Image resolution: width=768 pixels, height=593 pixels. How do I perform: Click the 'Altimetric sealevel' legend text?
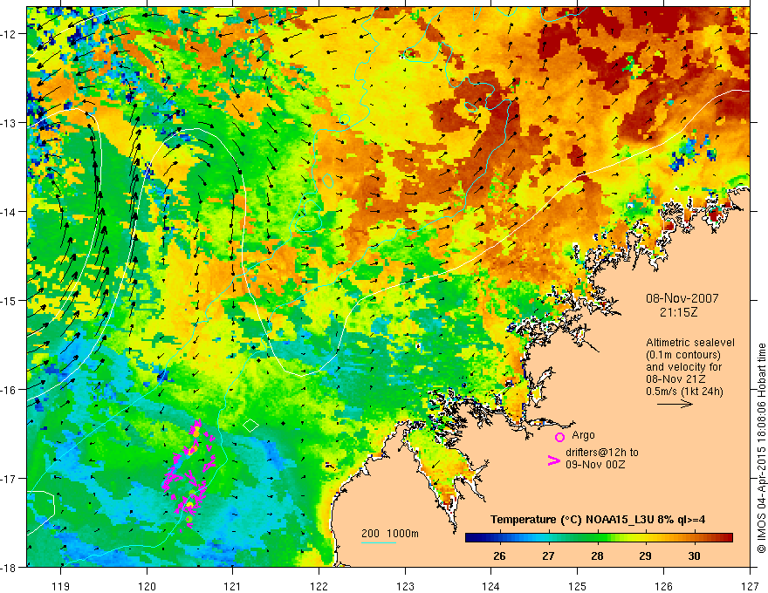click(x=690, y=343)
